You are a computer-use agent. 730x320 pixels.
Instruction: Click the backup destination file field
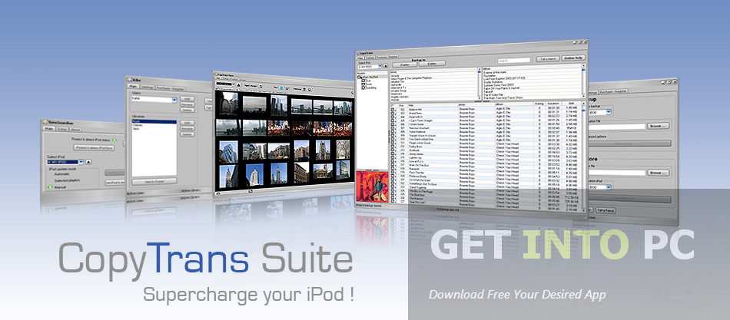(x=616, y=127)
